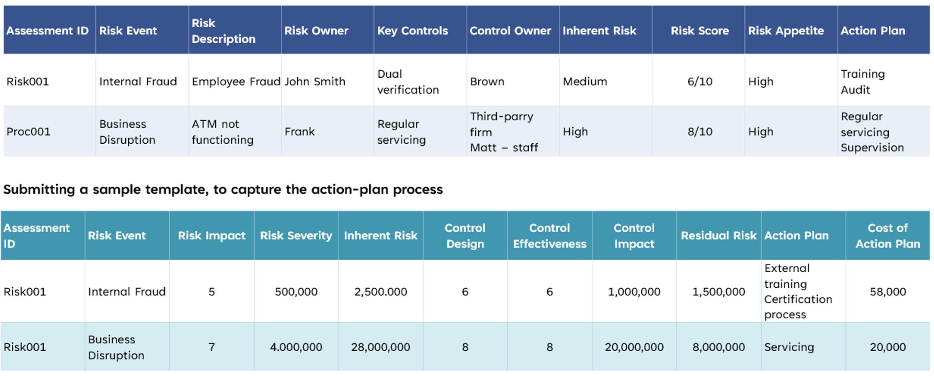Select the Dual verification cell
This screenshot has width=934, height=376.
408,82
